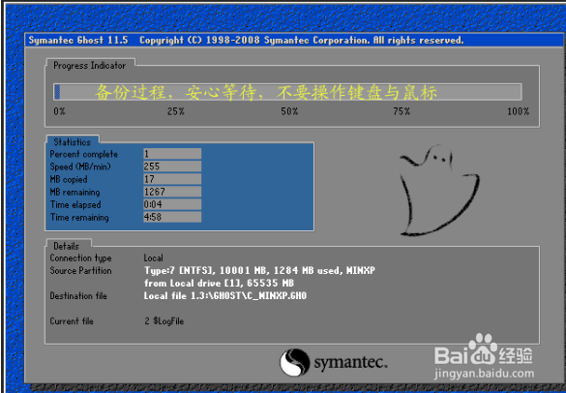Image resolution: width=566 pixels, height=393 pixels.
Task: Click the symantec. wordmark text
Action: (x=350, y=362)
